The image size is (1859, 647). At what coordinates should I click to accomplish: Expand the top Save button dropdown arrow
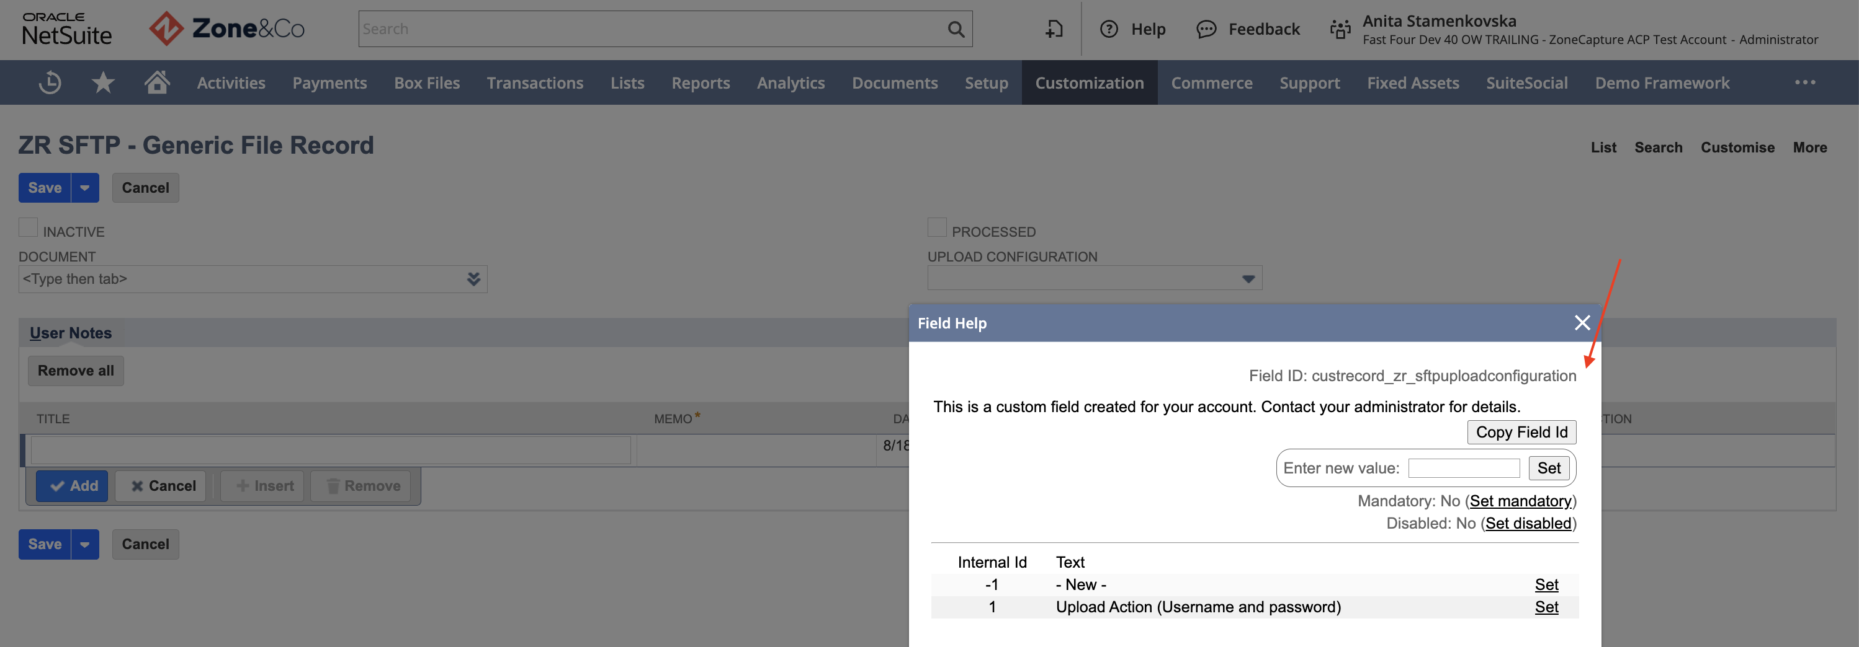pos(85,188)
